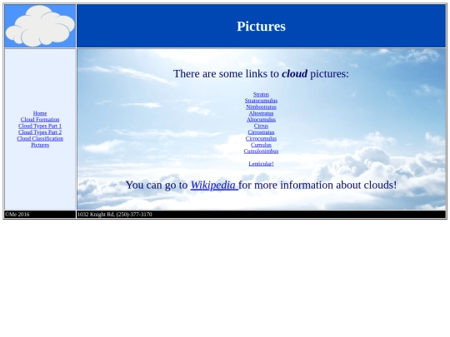Open Cloud Types Part 2 link
Screen dimensions: 450x337
tap(40, 132)
